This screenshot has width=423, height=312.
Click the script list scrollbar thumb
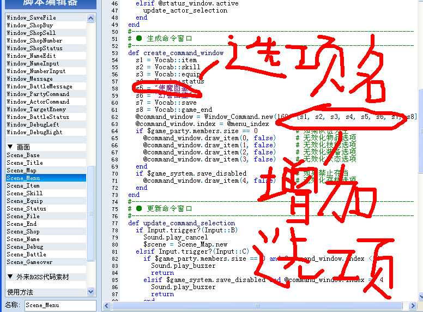(91, 213)
